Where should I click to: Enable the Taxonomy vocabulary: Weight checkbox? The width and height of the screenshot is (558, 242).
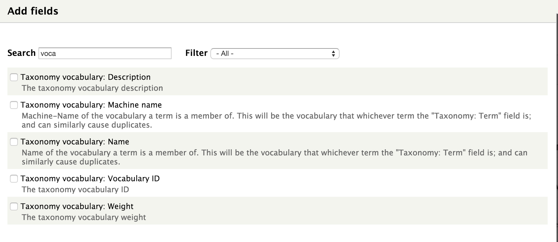[x=14, y=206]
